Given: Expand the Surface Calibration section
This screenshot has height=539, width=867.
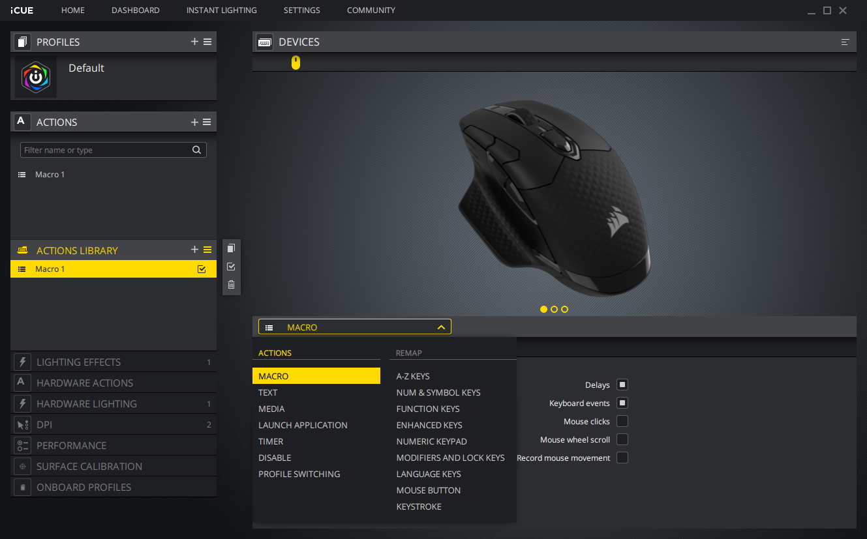Looking at the screenshot, I should pos(114,467).
